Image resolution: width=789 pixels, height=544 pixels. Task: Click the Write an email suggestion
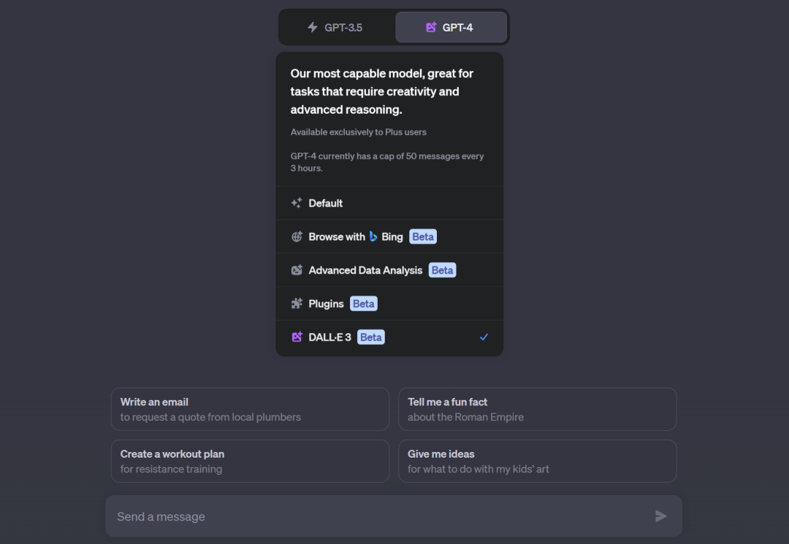(x=250, y=409)
